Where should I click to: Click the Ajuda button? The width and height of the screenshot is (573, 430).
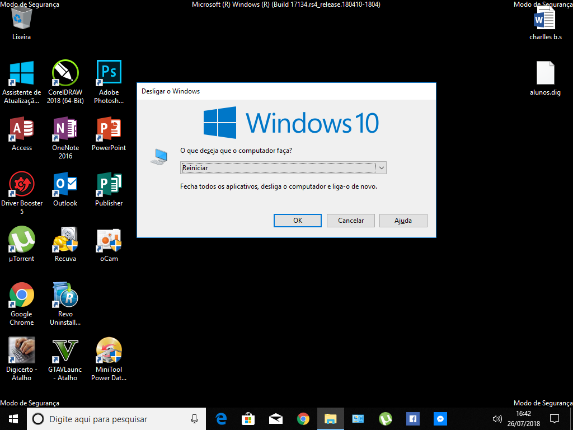tap(403, 221)
